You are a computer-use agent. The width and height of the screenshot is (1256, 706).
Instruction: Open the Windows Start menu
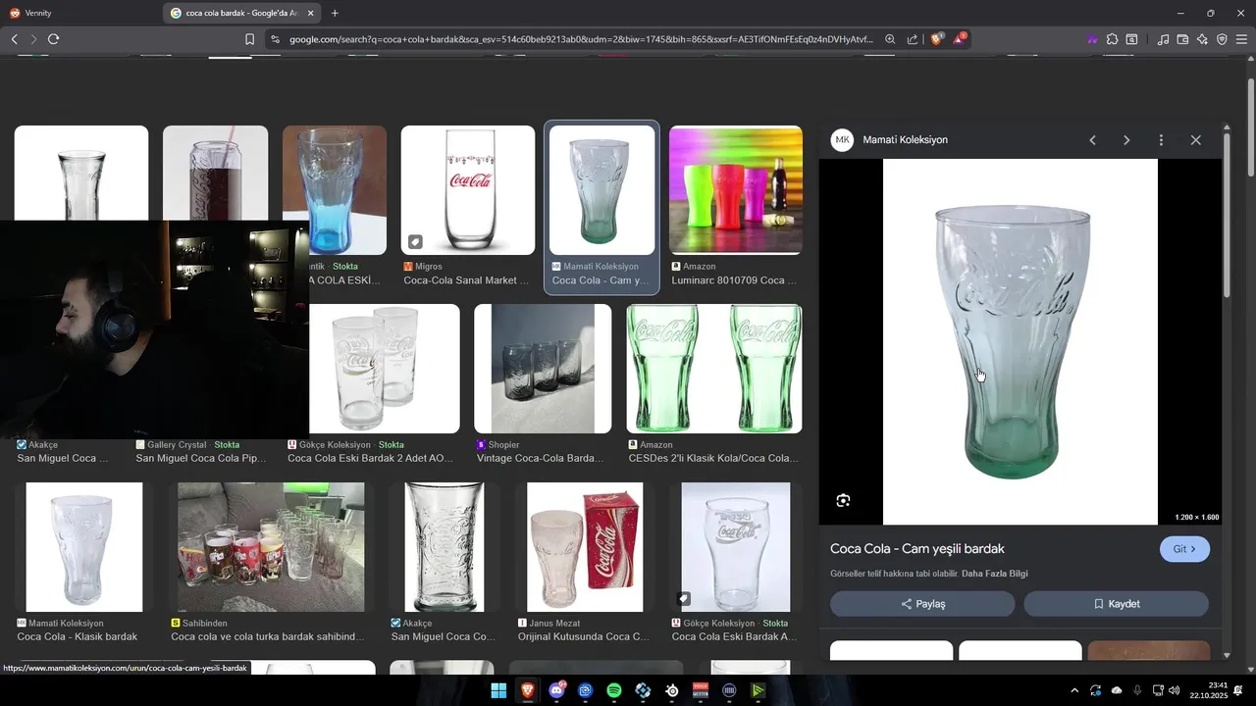(498, 690)
